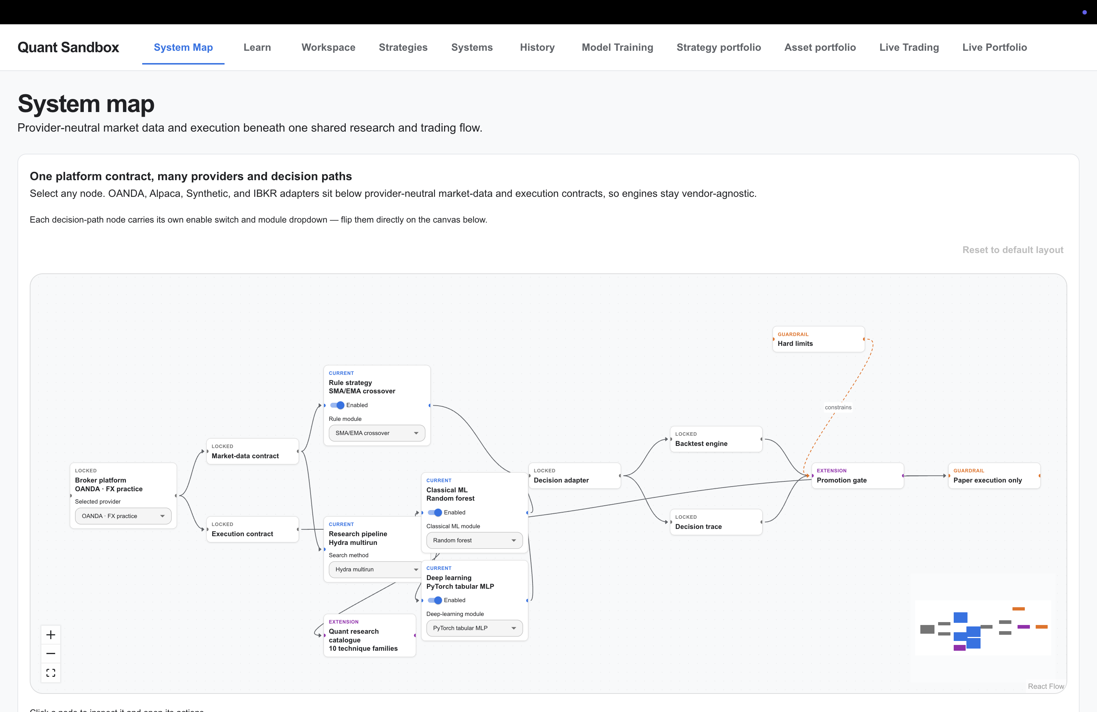Toggle the Deep learning Enabled switch

[435, 600]
